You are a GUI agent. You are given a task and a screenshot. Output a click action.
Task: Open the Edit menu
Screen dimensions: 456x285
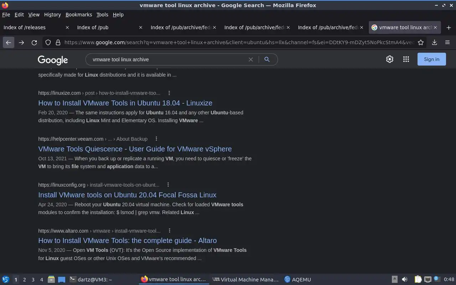point(19,15)
